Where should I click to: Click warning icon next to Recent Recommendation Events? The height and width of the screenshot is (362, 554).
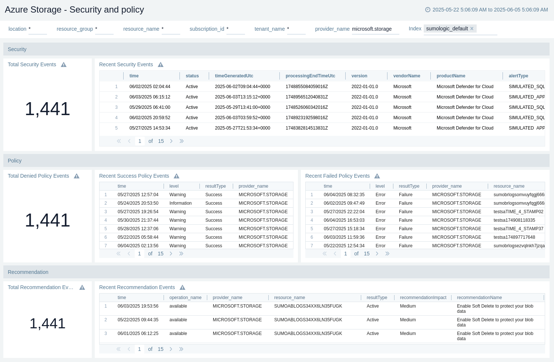click(x=182, y=288)
